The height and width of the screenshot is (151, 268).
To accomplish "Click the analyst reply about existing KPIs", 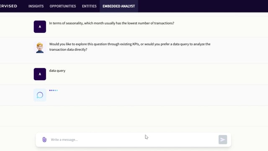I will (130, 47).
